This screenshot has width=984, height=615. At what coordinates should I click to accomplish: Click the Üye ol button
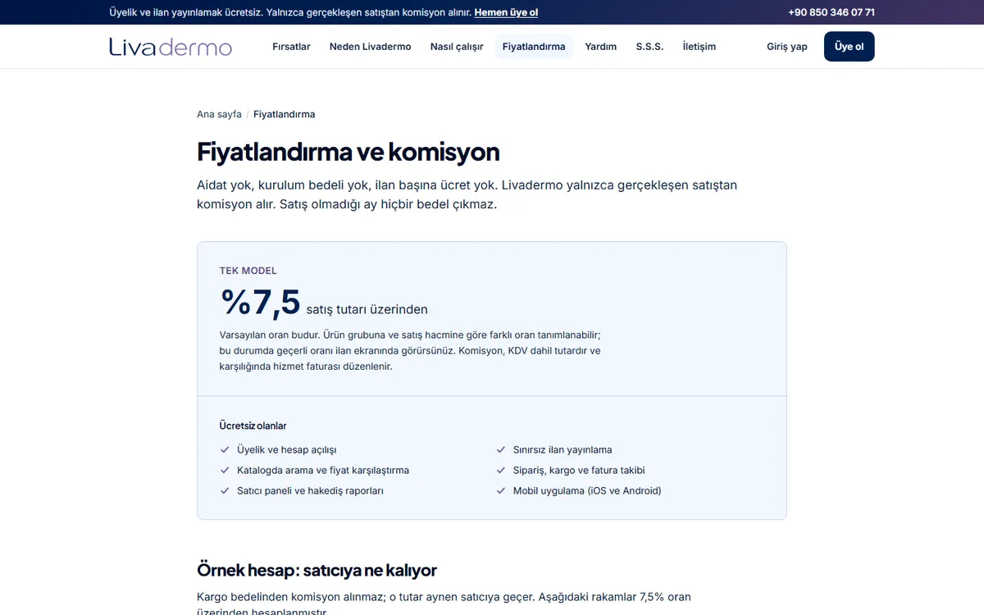click(849, 47)
